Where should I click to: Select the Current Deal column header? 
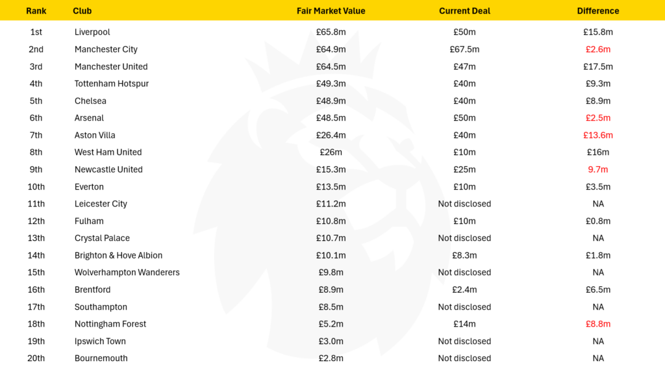464,11
